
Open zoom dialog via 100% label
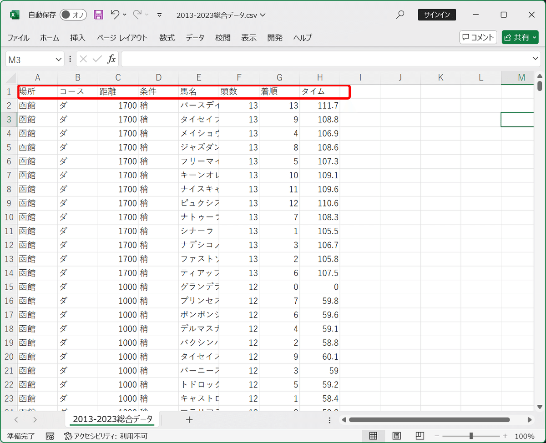coord(525,436)
